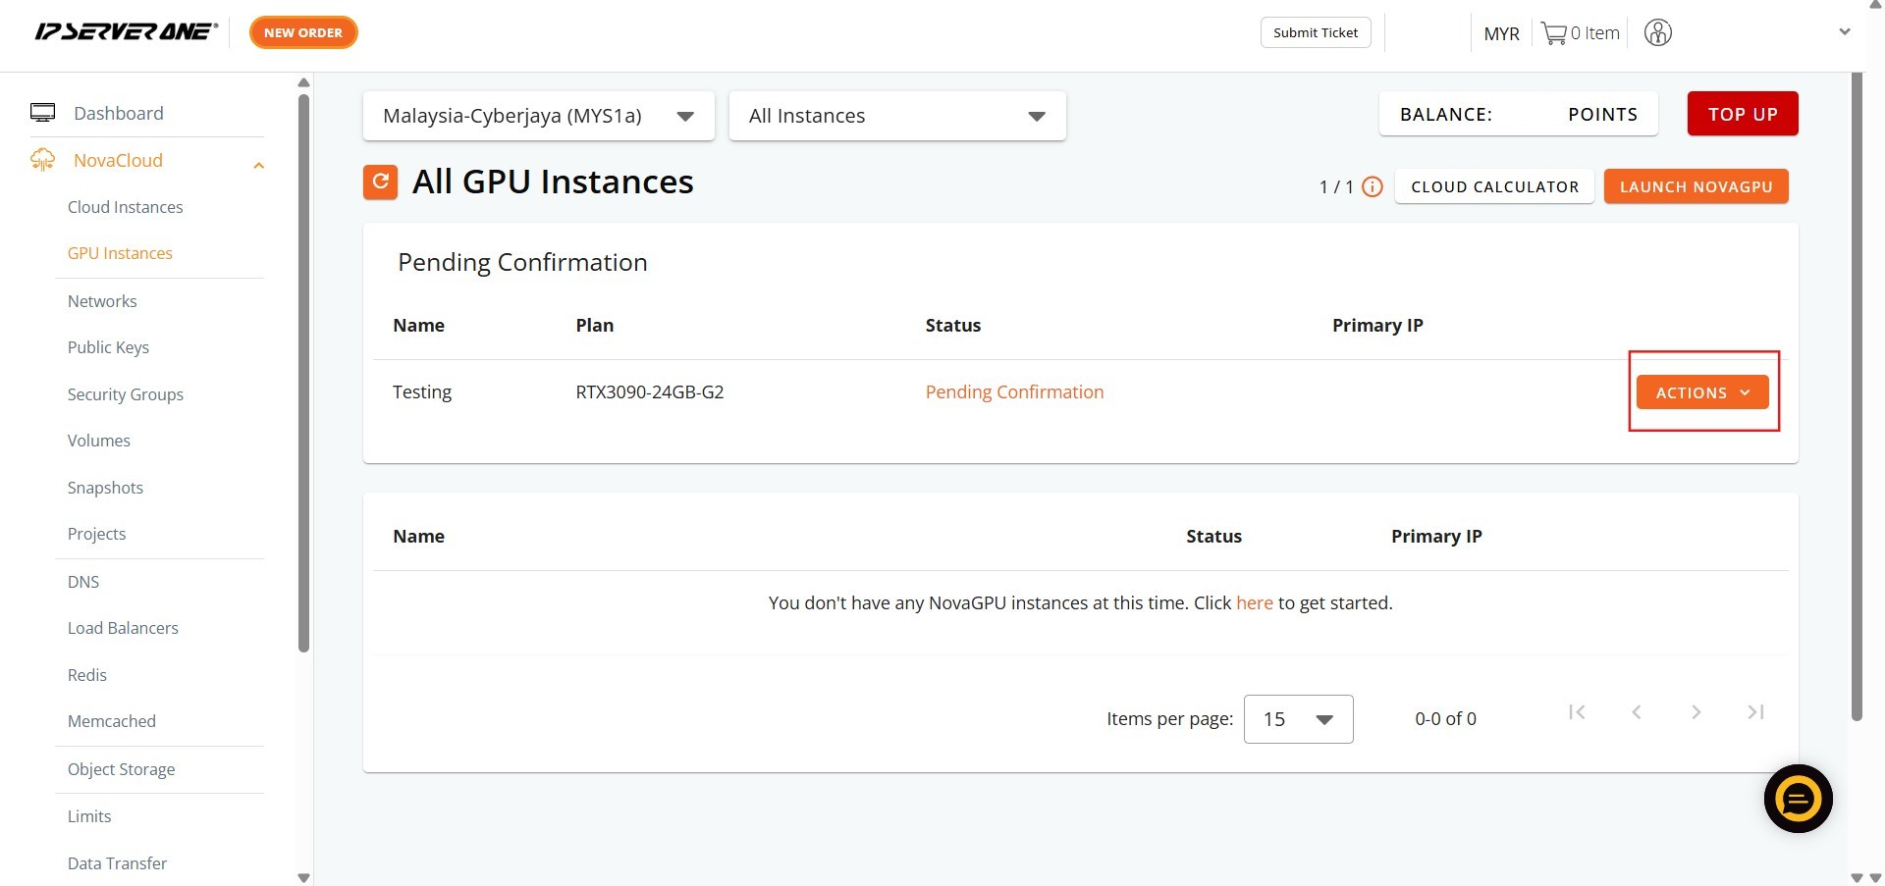
Task: Open the Malaysia-Cyberjaya region dropdown
Action: [538, 116]
